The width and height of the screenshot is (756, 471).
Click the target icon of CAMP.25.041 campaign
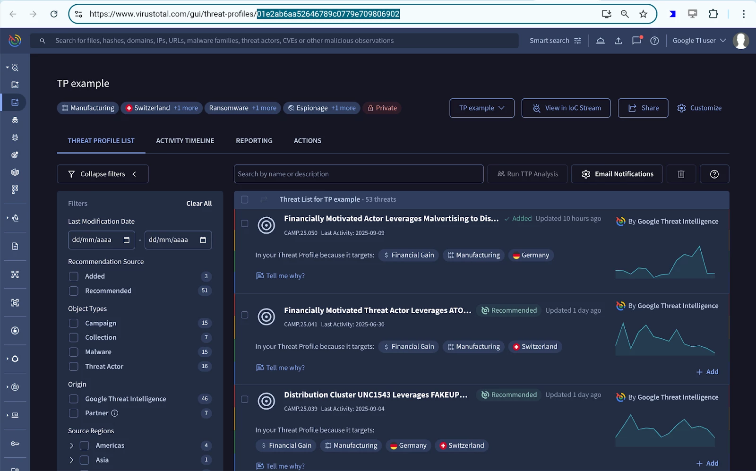pyautogui.click(x=266, y=317)
